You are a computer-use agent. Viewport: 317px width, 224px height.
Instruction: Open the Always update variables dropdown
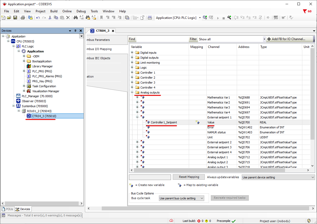click(x=278, y=177)
